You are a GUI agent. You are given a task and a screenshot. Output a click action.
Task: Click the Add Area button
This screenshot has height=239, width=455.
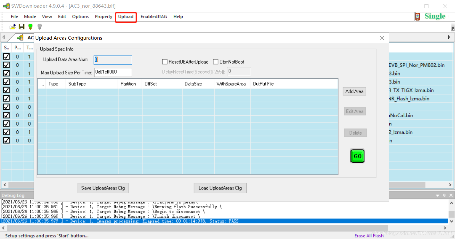354,91
